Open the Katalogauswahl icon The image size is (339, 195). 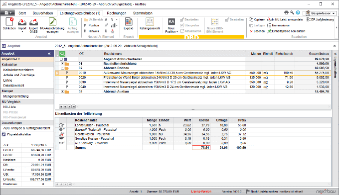pyautogui.click(x=150, y=22)
